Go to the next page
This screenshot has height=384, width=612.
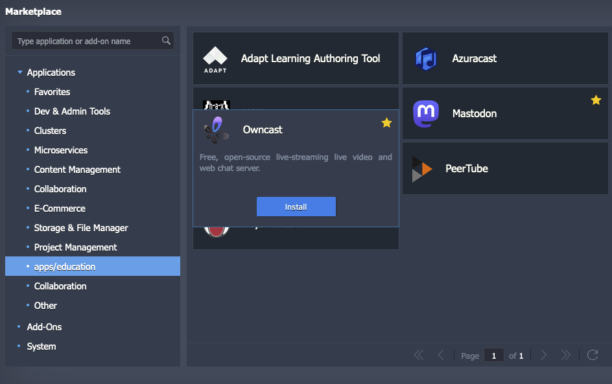tap(544, 355)
